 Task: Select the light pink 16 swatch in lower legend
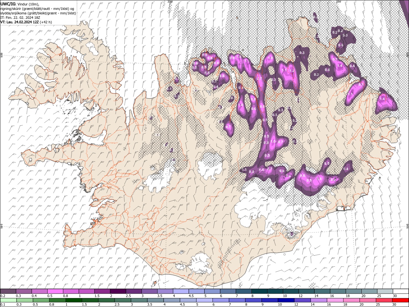point(335,300)
